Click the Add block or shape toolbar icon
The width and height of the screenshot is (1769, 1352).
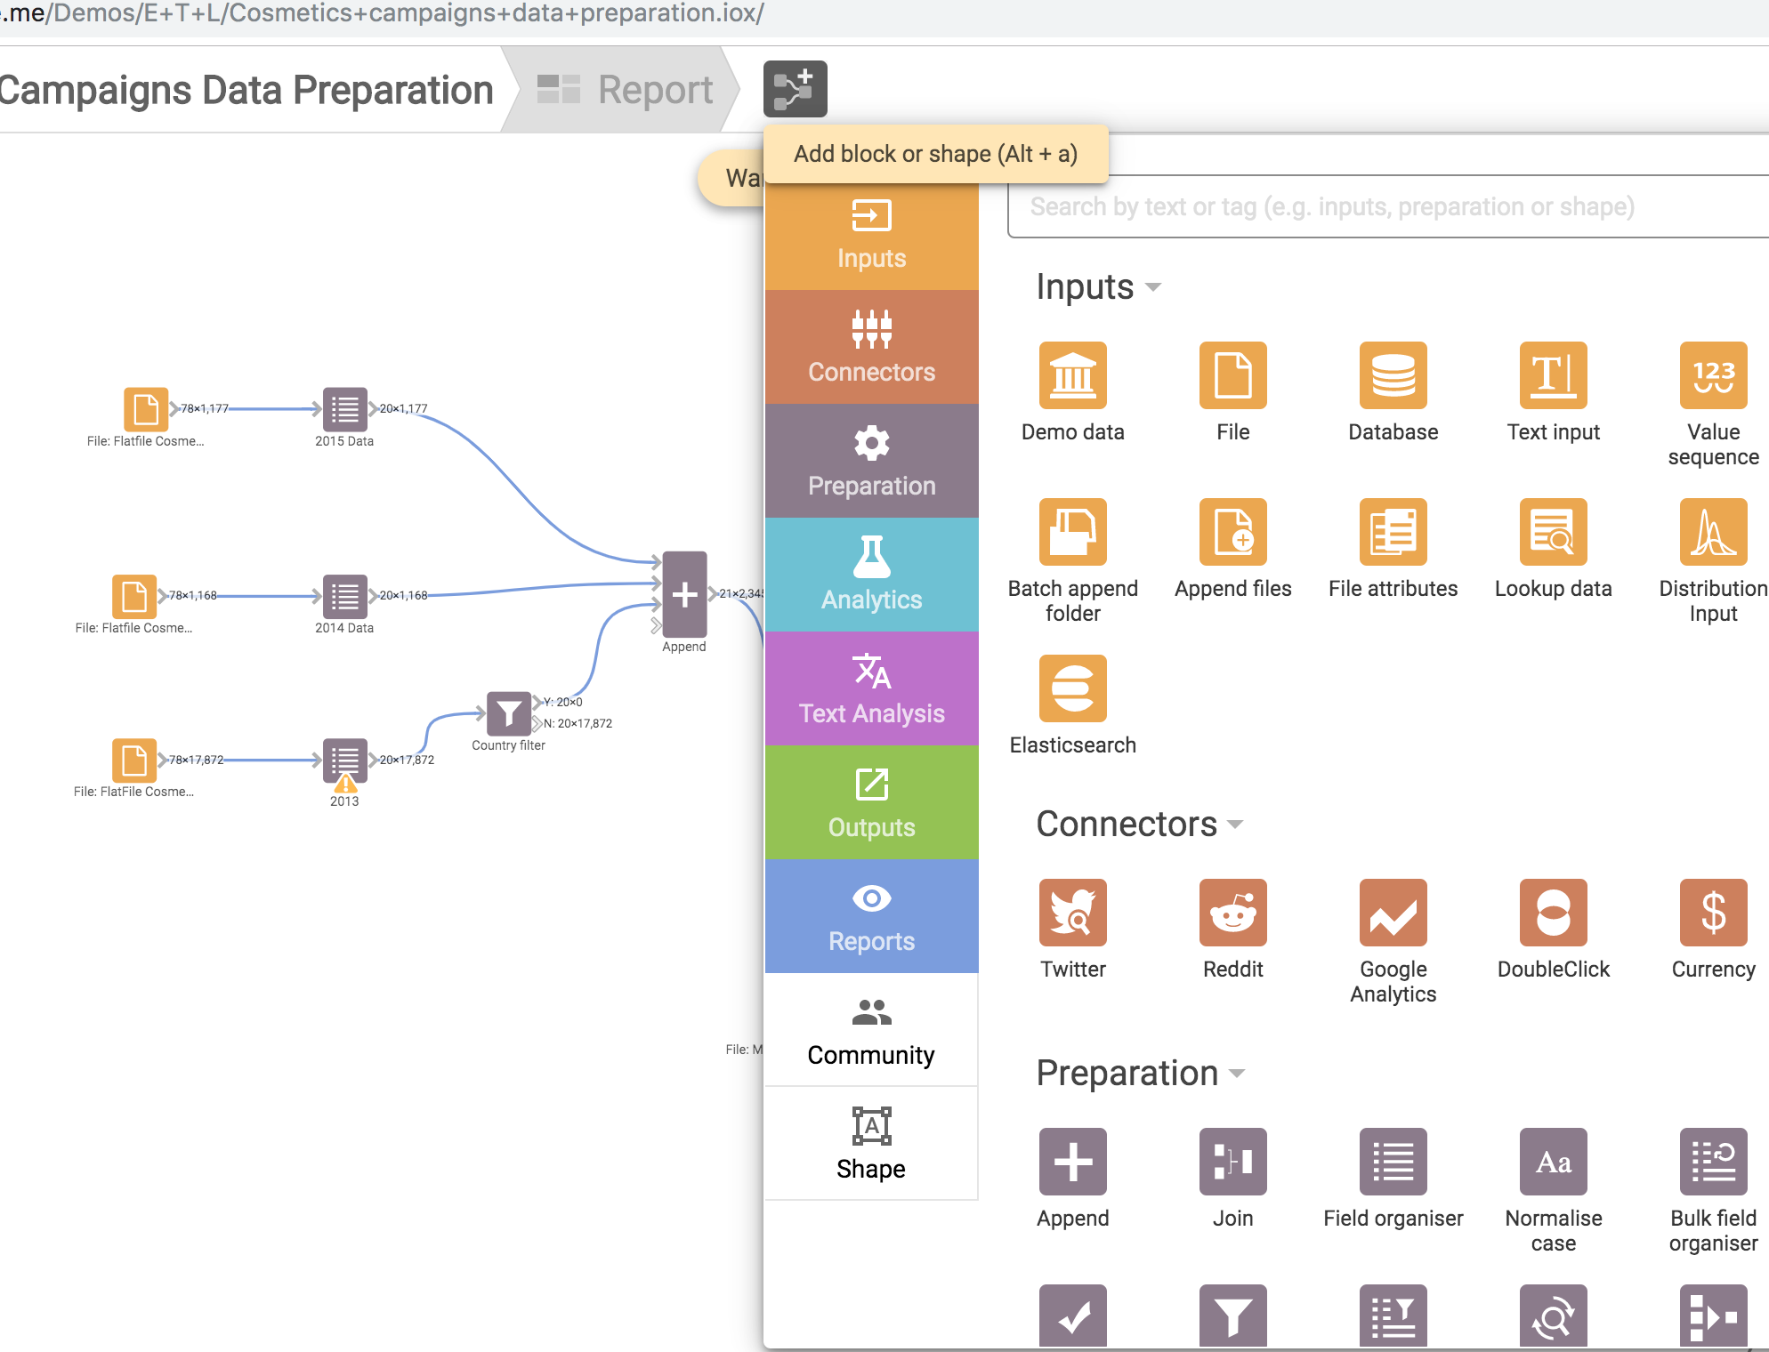(795, 88)
